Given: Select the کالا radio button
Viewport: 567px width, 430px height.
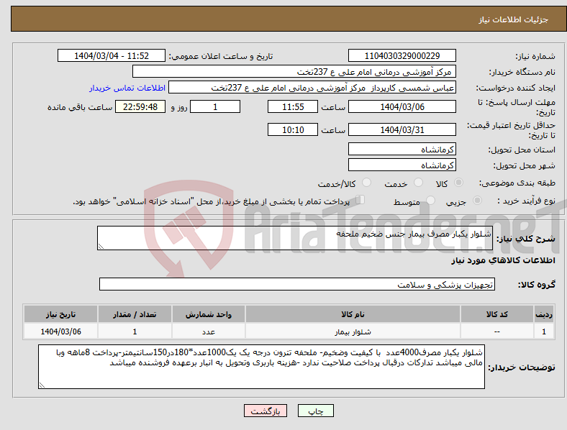Looking at the screenshot, I should pyautogui.click(x=458, y=183).
